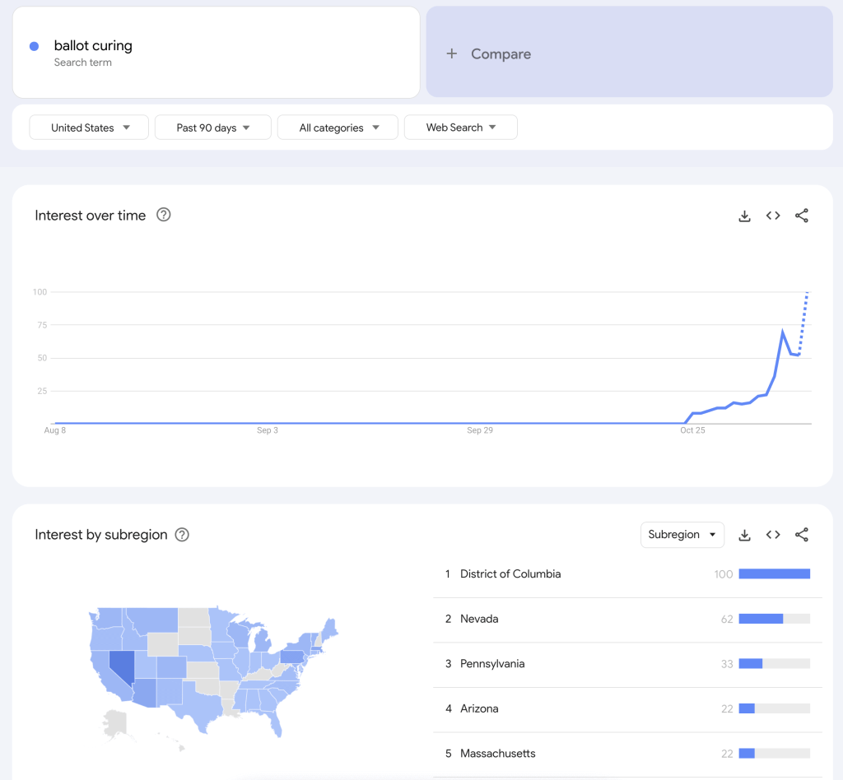Screen dimensions: 843x780
Task: Open the Interest by subregion help tooltip
Action: (x=181, y=534)
